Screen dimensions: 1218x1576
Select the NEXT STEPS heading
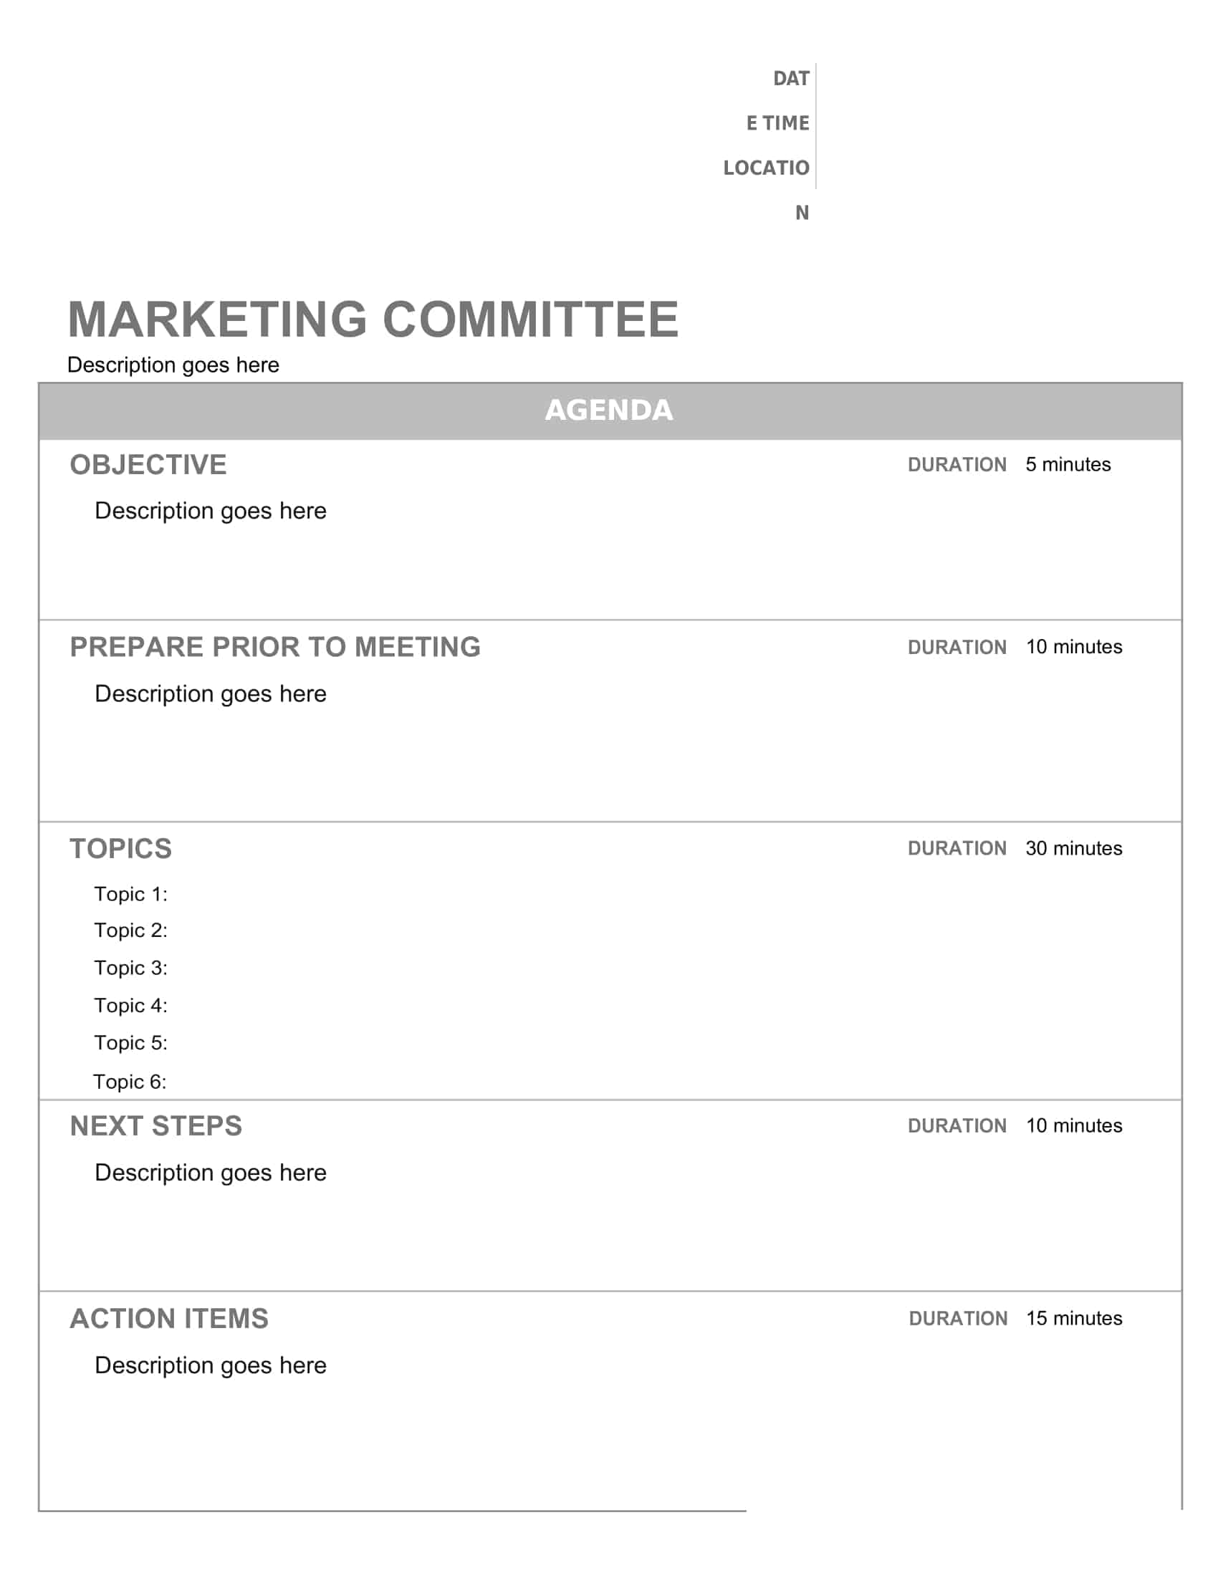tap(156, 1126)
